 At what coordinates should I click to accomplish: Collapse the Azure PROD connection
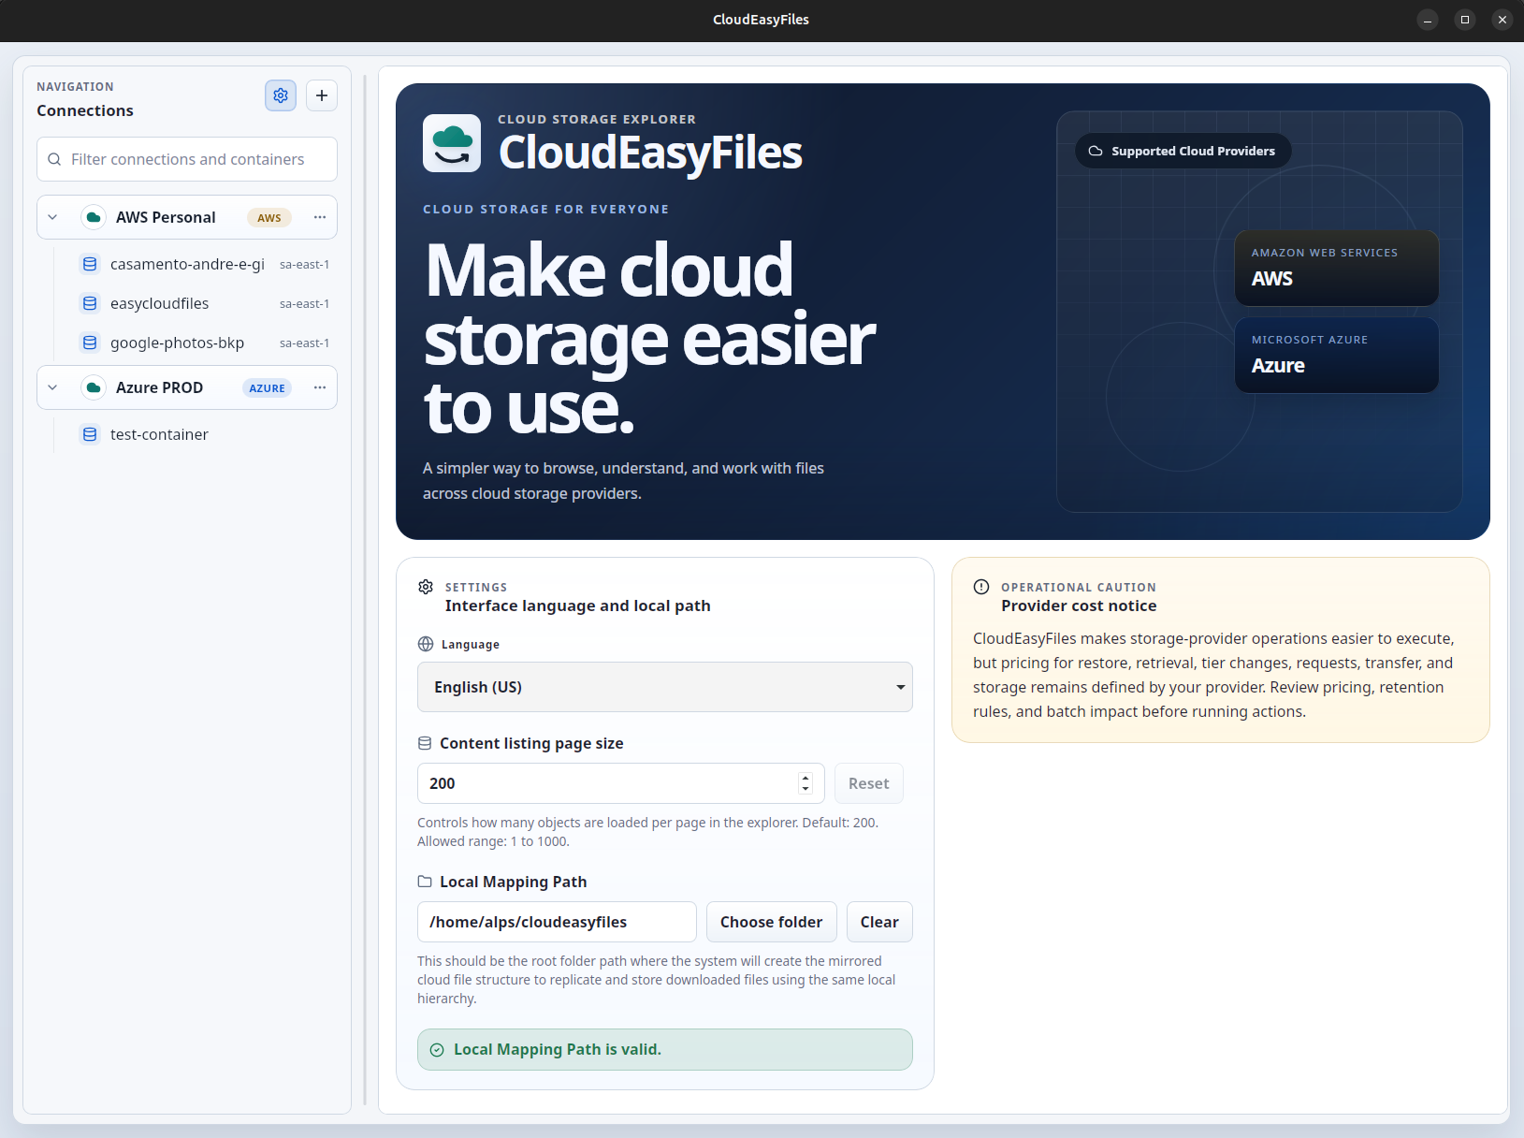pyautogui.click(x=53, y=387)
